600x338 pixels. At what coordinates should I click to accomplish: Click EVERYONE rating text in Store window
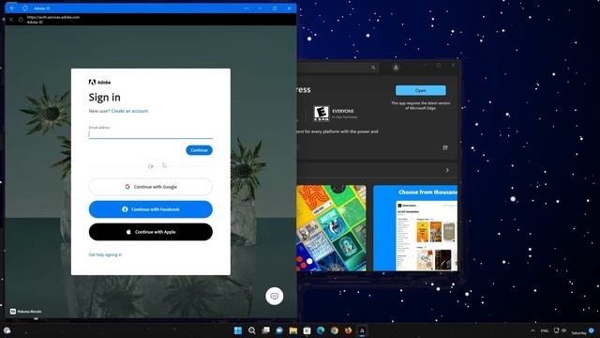(x=343, y=111)
